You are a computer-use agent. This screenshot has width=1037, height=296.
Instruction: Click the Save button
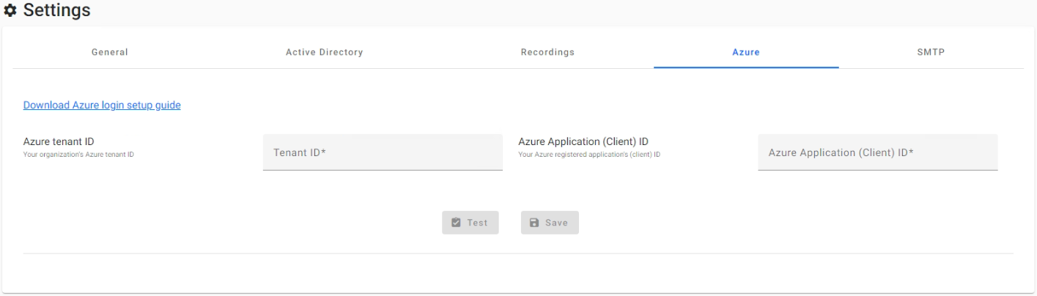point(550,223)
